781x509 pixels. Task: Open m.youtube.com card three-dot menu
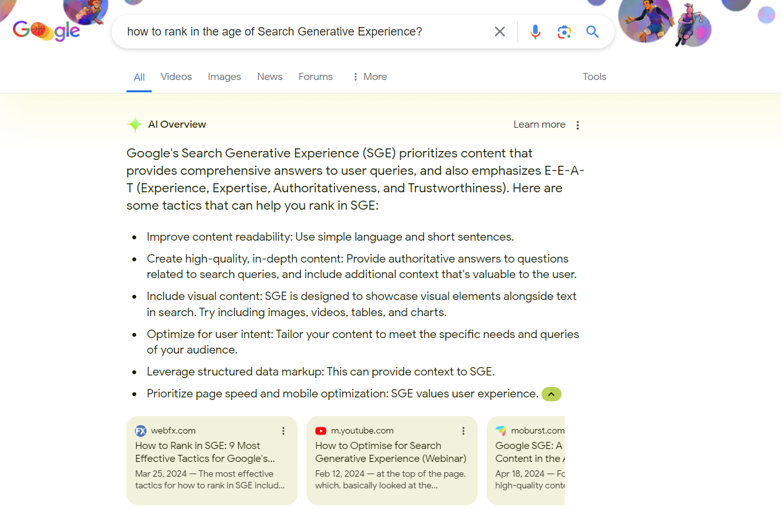tap(463, 431)
